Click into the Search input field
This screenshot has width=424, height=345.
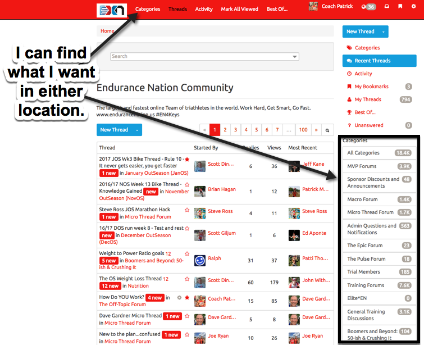204,57
